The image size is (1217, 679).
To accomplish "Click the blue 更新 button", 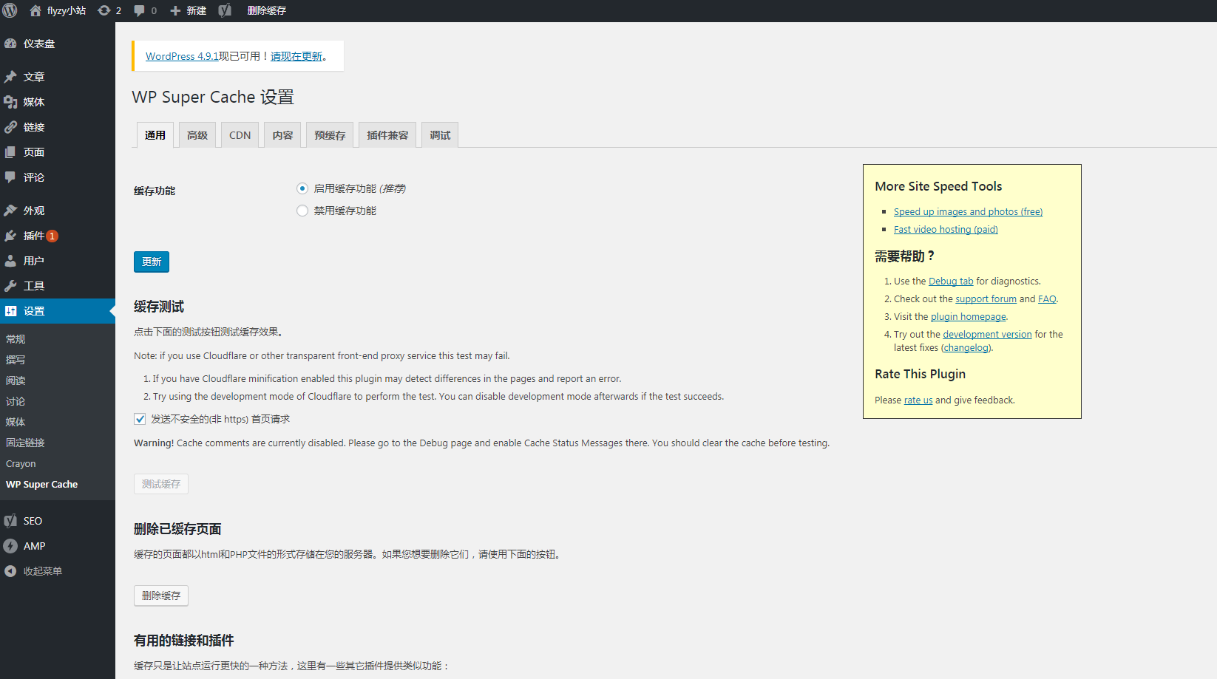I will (x=152, y=262).
